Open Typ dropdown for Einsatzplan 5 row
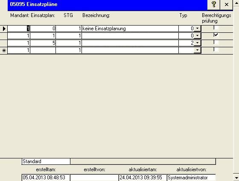 tap(197, 43)
